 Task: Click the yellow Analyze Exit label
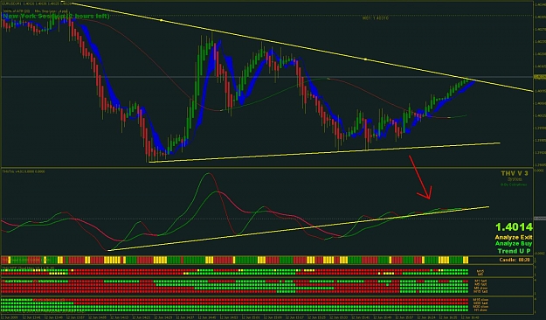tap(514, 238)
